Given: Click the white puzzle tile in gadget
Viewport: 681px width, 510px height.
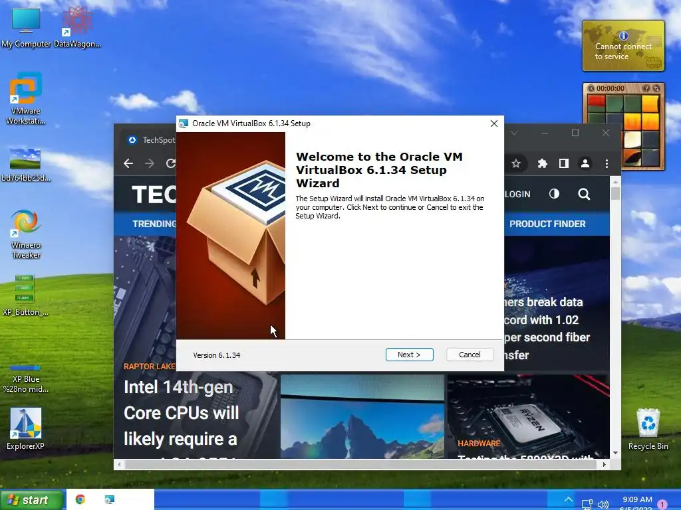Looking at the screenshot, I should [x=632, y=139].
